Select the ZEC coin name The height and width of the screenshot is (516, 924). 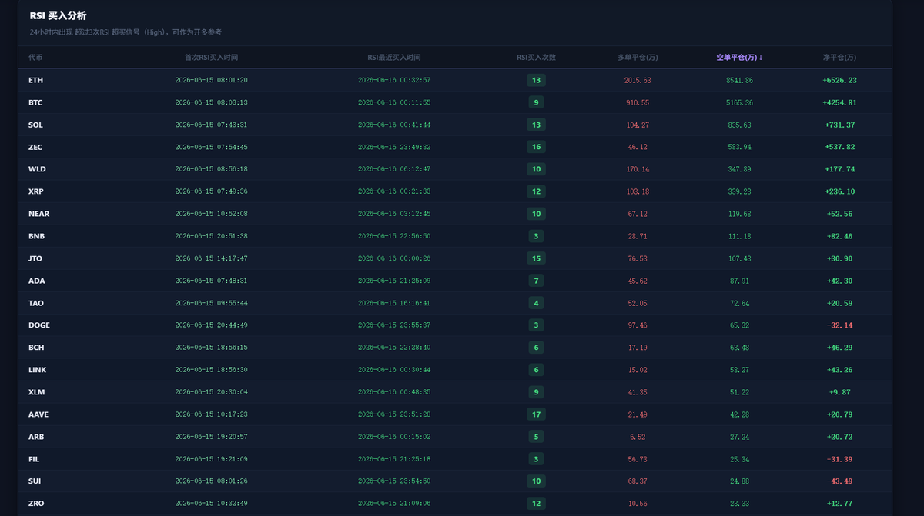click(35, 147)
